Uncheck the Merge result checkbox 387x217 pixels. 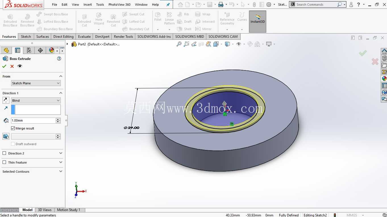point(13,128)
